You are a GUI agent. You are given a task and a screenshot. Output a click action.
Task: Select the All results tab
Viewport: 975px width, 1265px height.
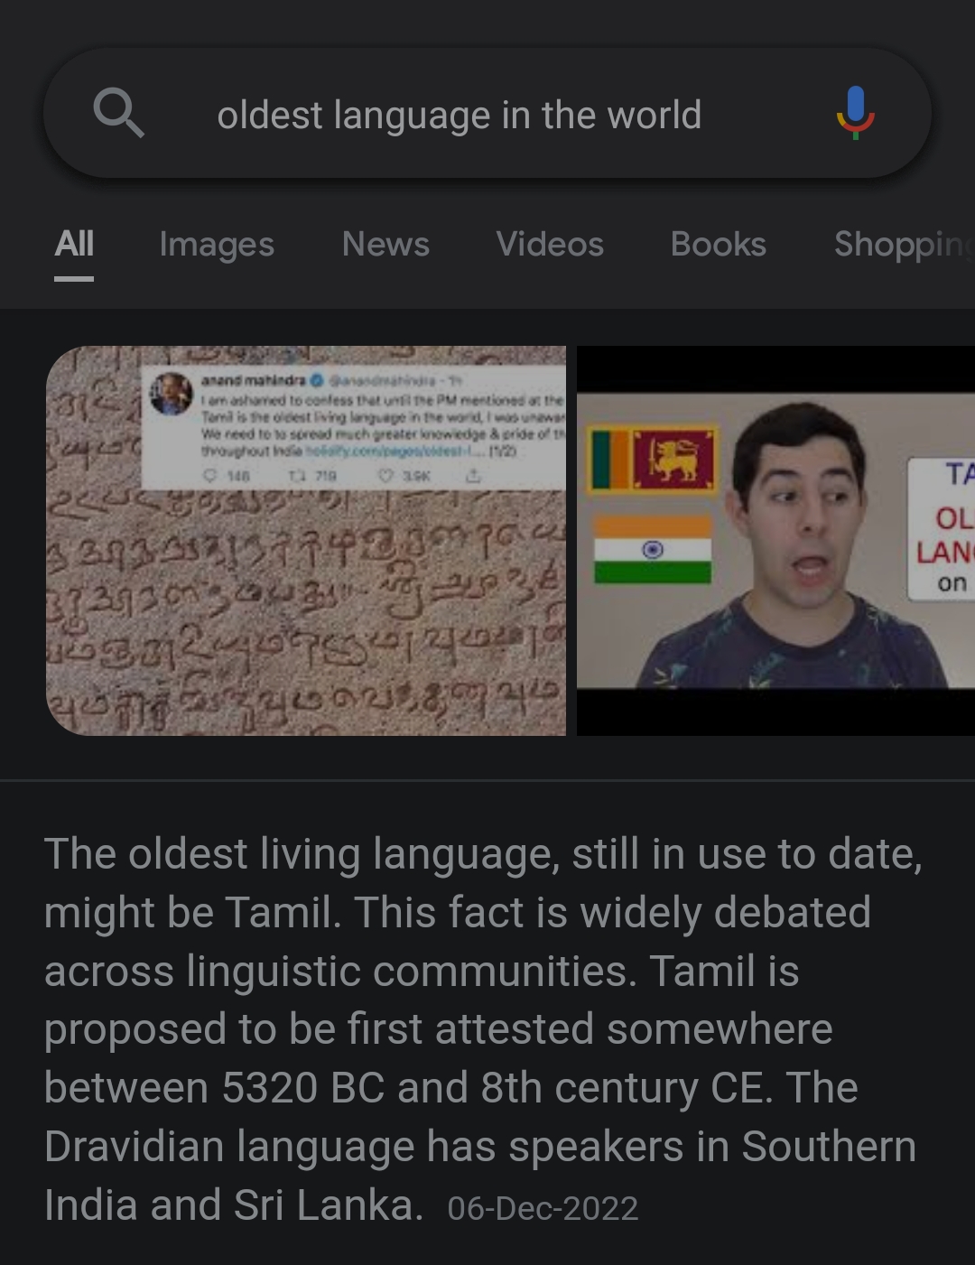(x=74, y=243)
